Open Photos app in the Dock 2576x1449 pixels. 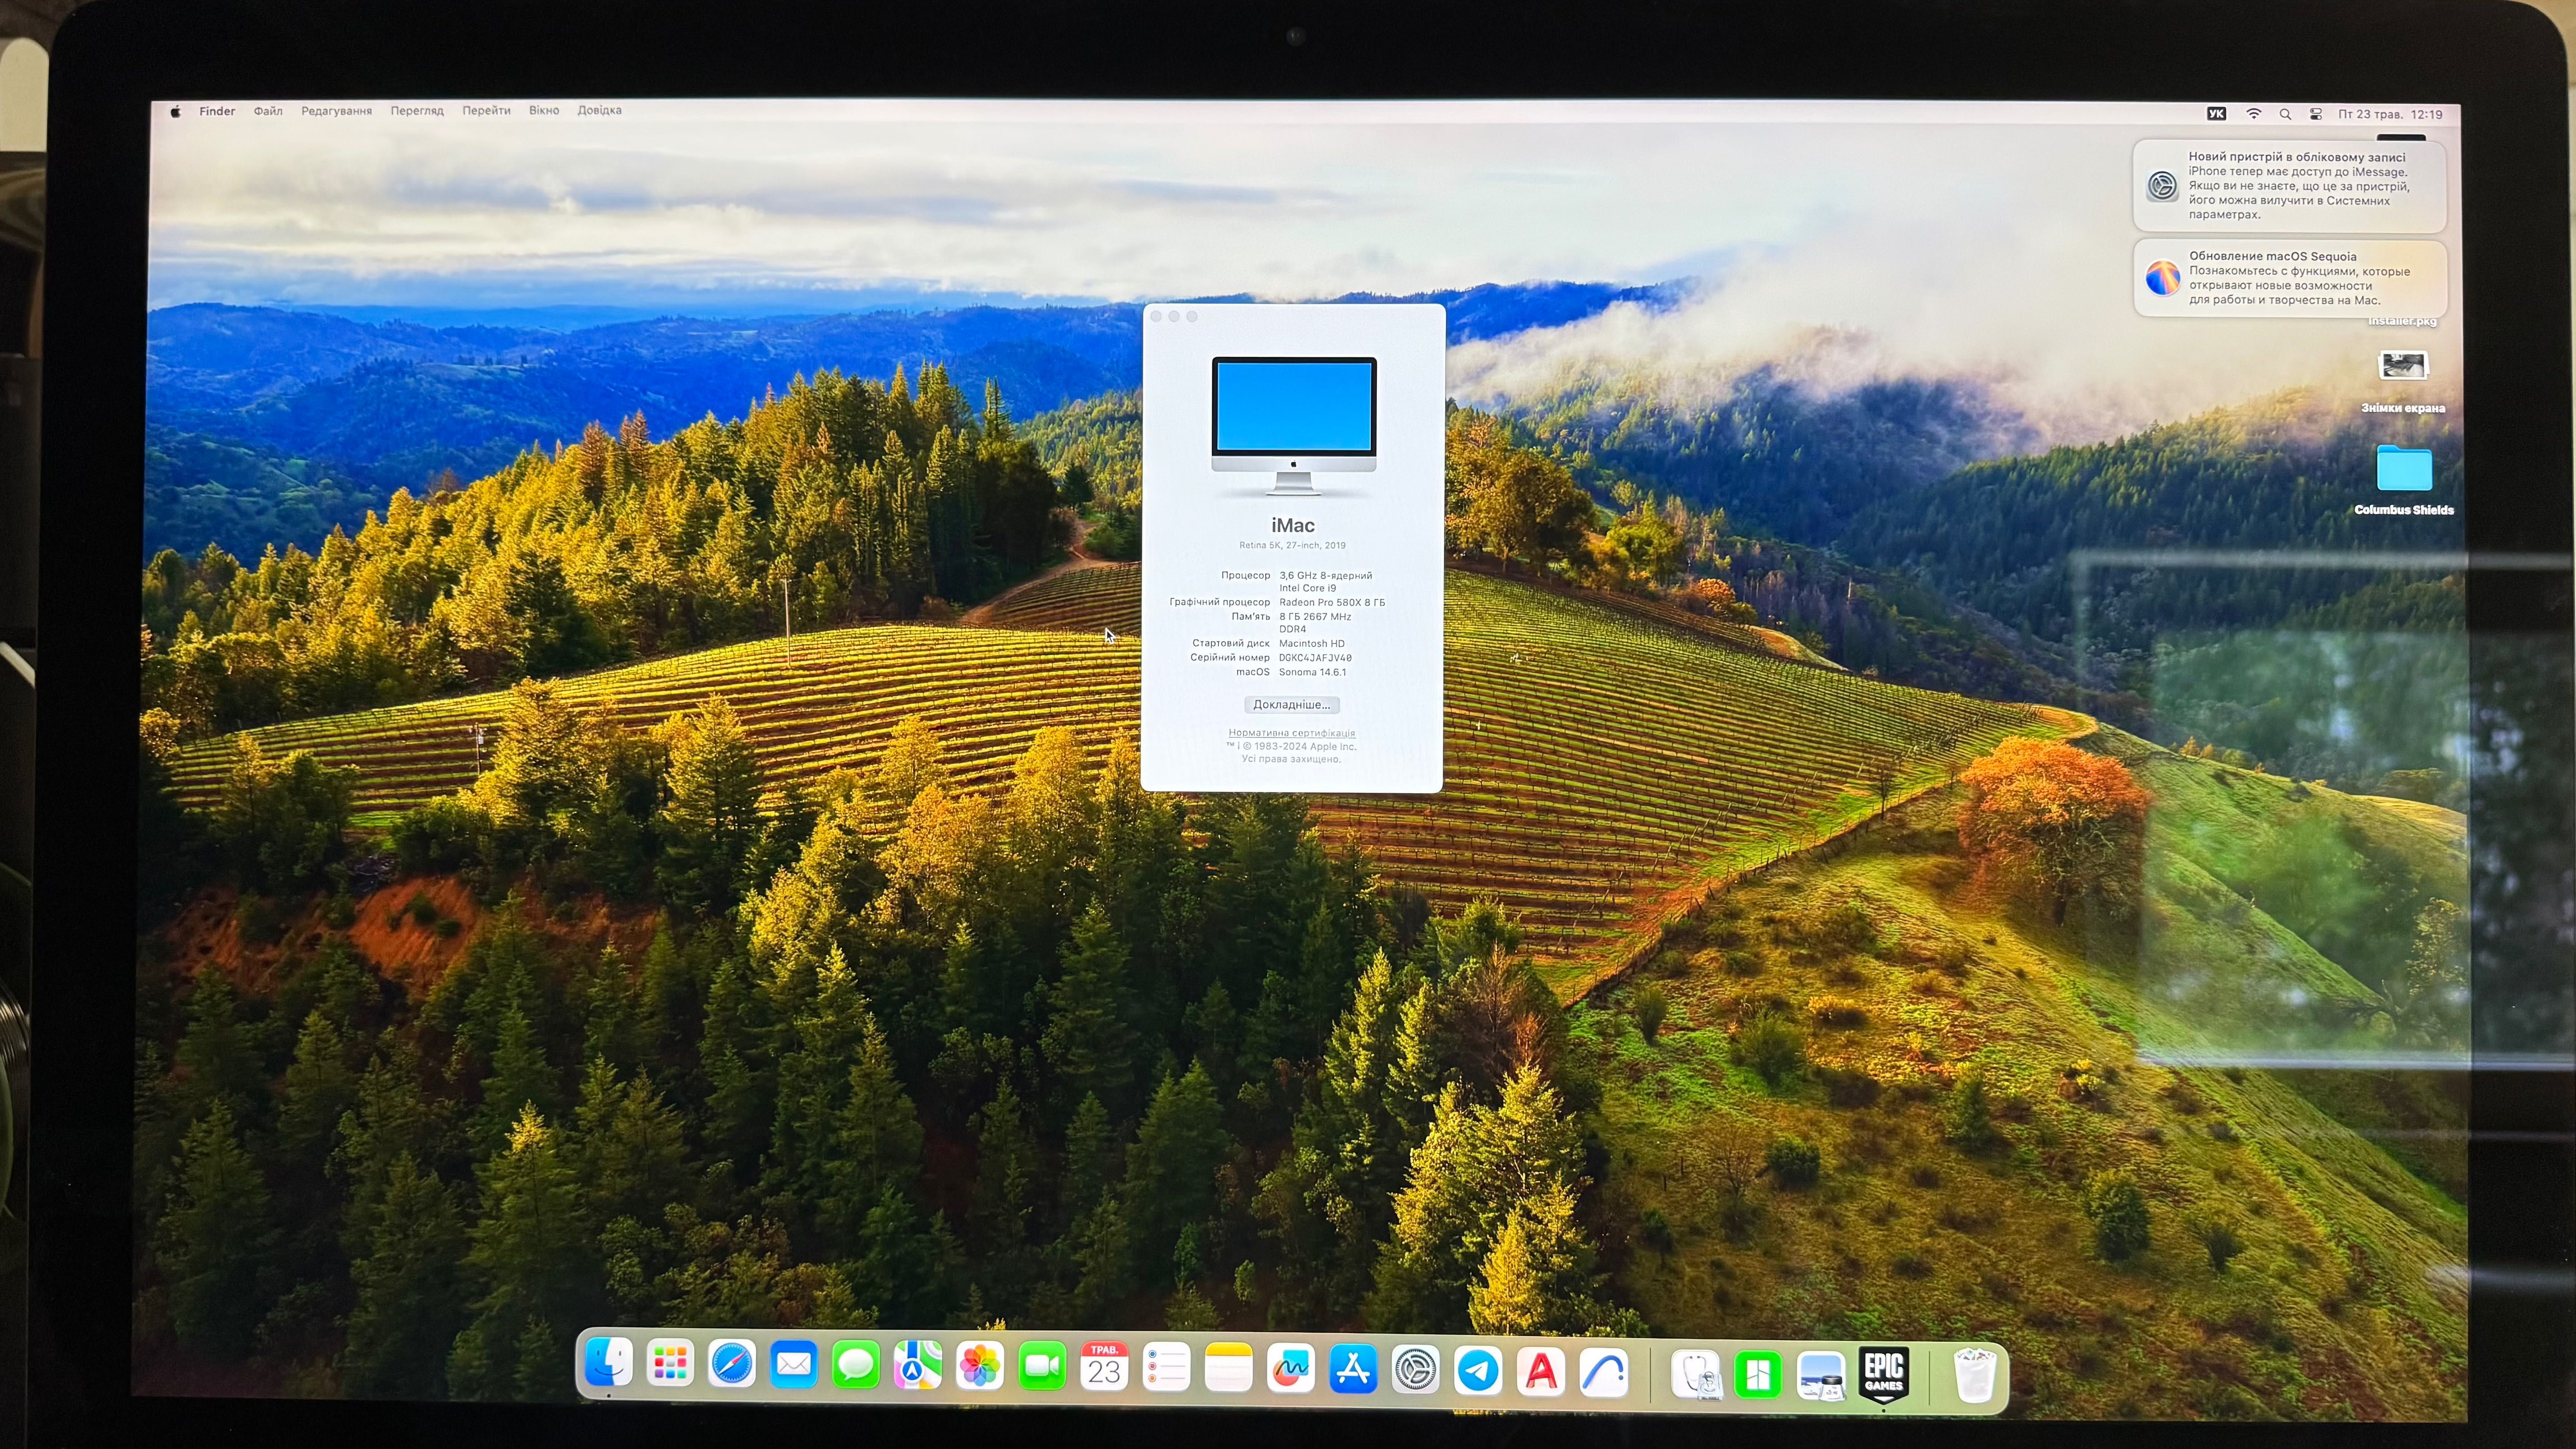pos(980,1367)
